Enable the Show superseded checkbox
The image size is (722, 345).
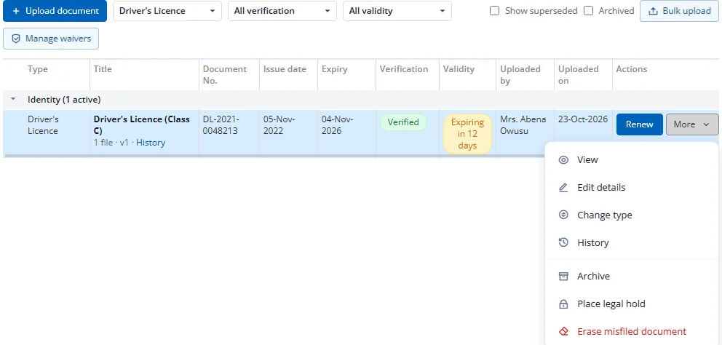[494, 11]
